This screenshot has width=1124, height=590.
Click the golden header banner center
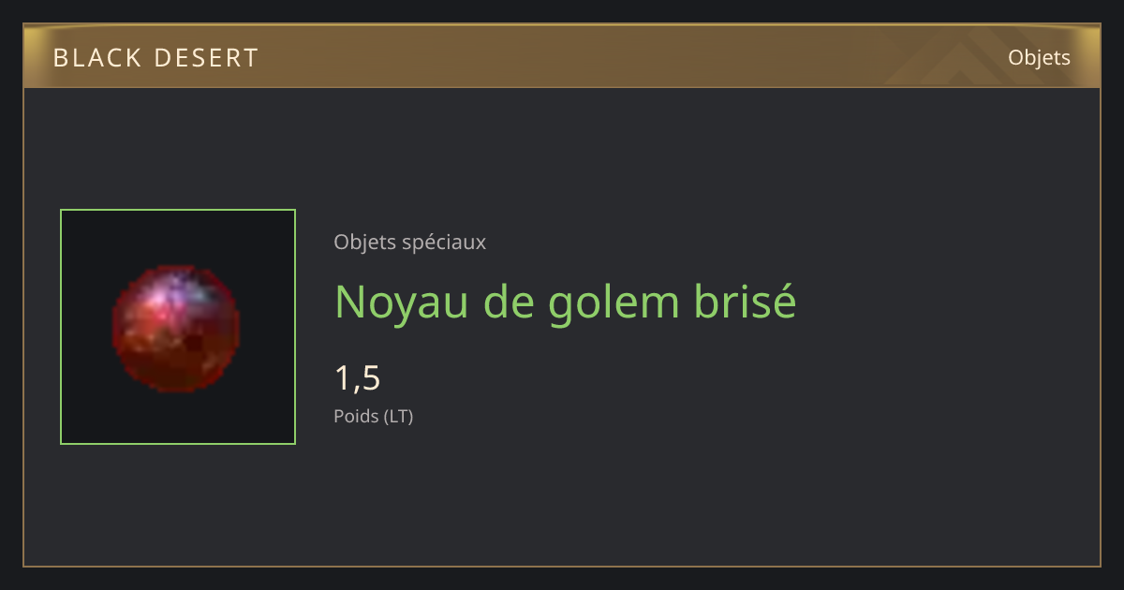click(x=562, y=56)
